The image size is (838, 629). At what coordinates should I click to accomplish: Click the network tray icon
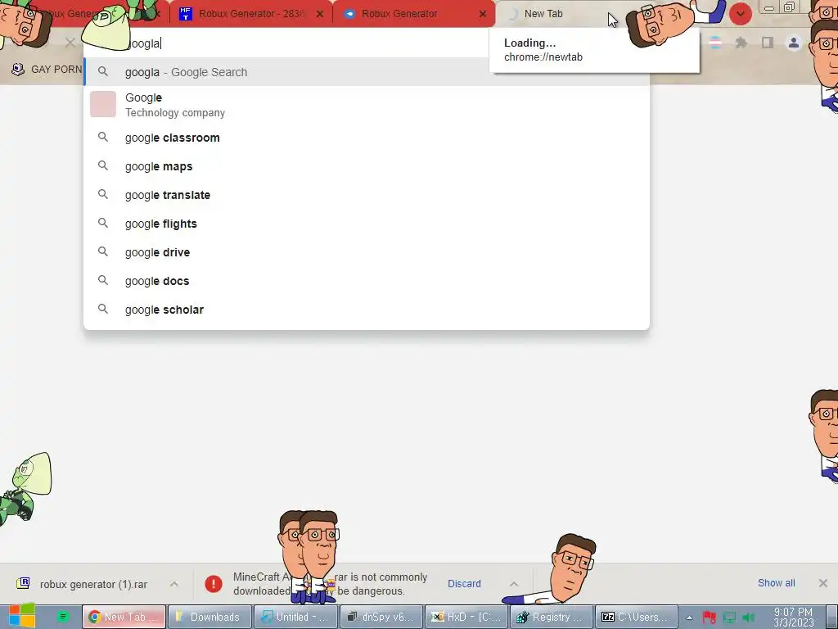pyautogui.click(x=729, y=618)
